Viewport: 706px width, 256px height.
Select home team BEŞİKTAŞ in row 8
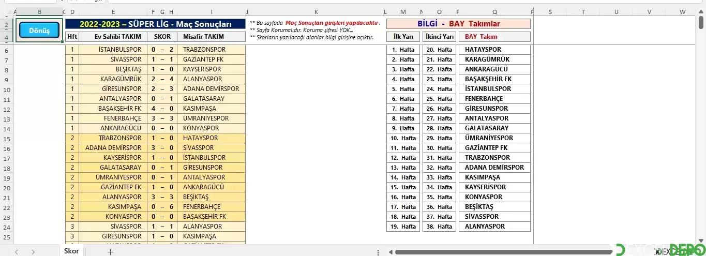click(x=113, y=69)
